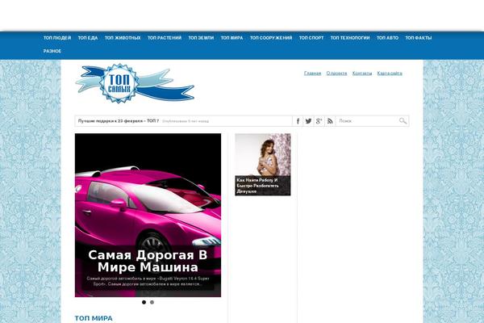Open the Контакты link
The width and height of the screenshot is (484, 323).
(x=362, y=73)
